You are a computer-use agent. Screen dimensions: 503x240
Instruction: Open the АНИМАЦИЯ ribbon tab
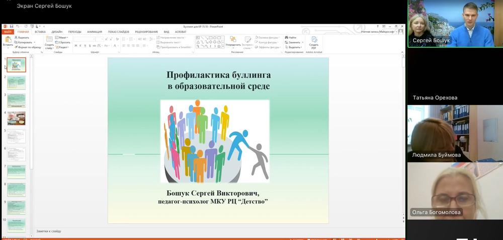pos(94,32)
